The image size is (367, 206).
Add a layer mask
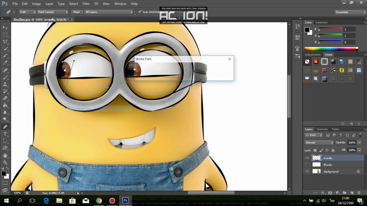[x=330, y=193]
